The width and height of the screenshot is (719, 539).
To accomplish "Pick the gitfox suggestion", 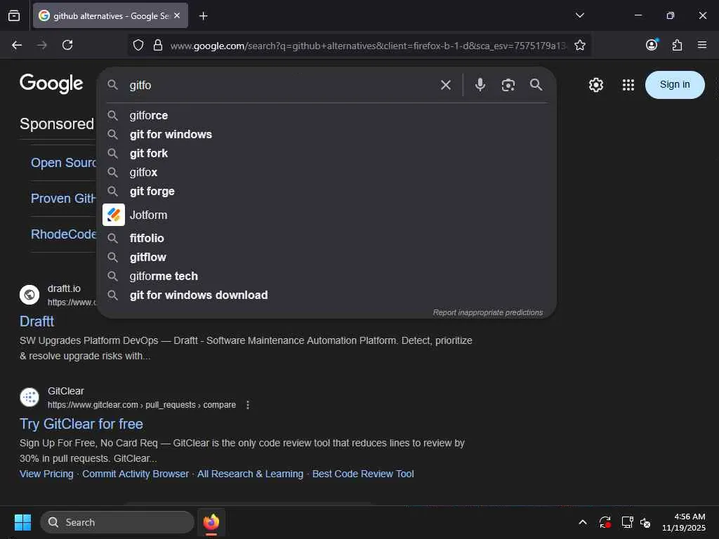I will click(x=326, y=173).
